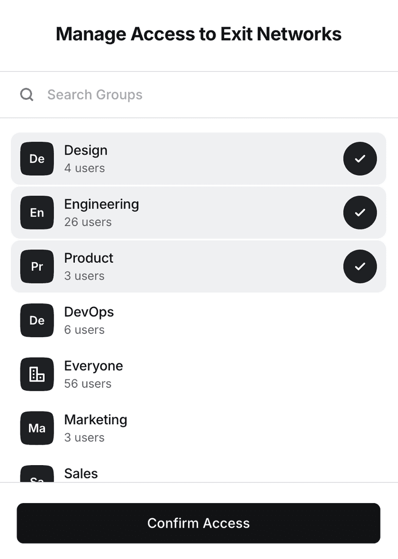This screenshot has height=559, width=398.
Task: Click the Manage Access to Exit Networks title
Action: [x=199, y=34]
